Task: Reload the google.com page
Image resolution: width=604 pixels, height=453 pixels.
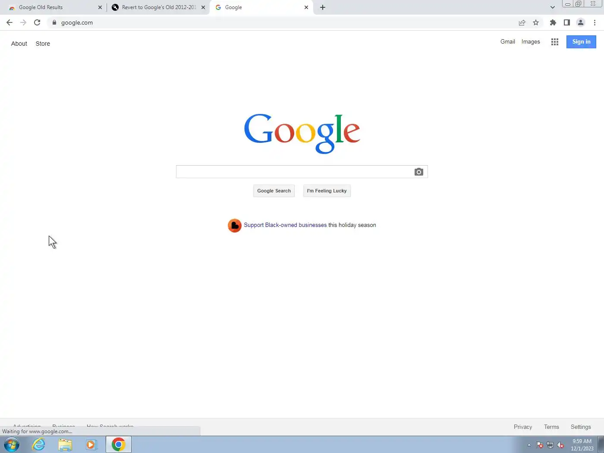Action: point(37,22)
